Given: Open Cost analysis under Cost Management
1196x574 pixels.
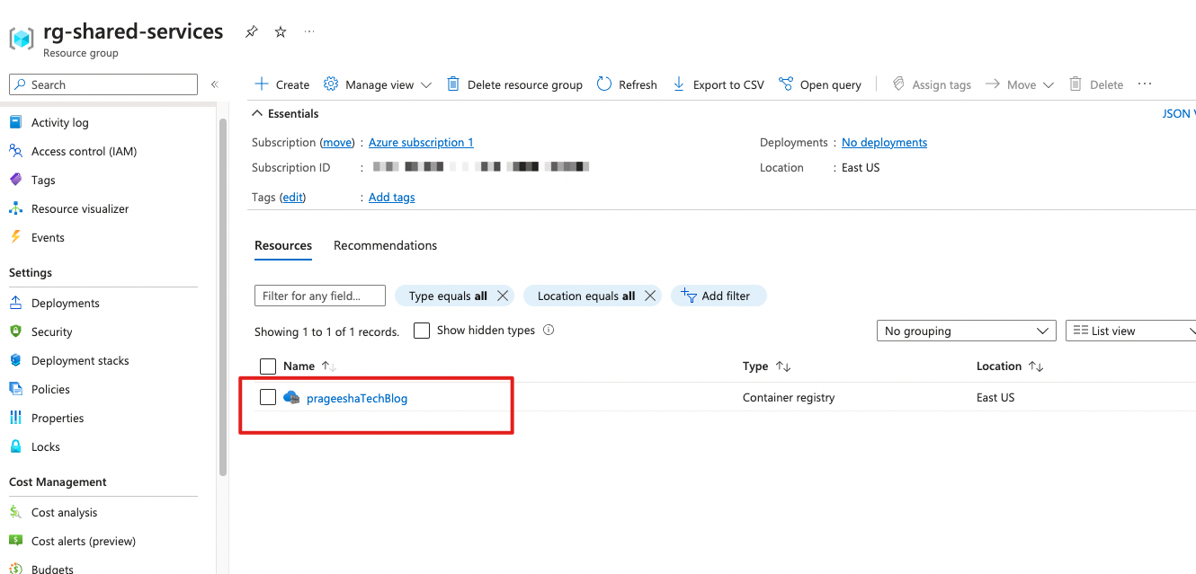Looking at the screenshot, I should (x=64, y=512).
